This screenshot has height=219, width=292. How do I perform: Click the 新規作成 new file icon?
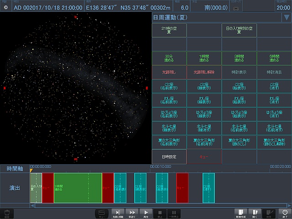tap(241, 213)
